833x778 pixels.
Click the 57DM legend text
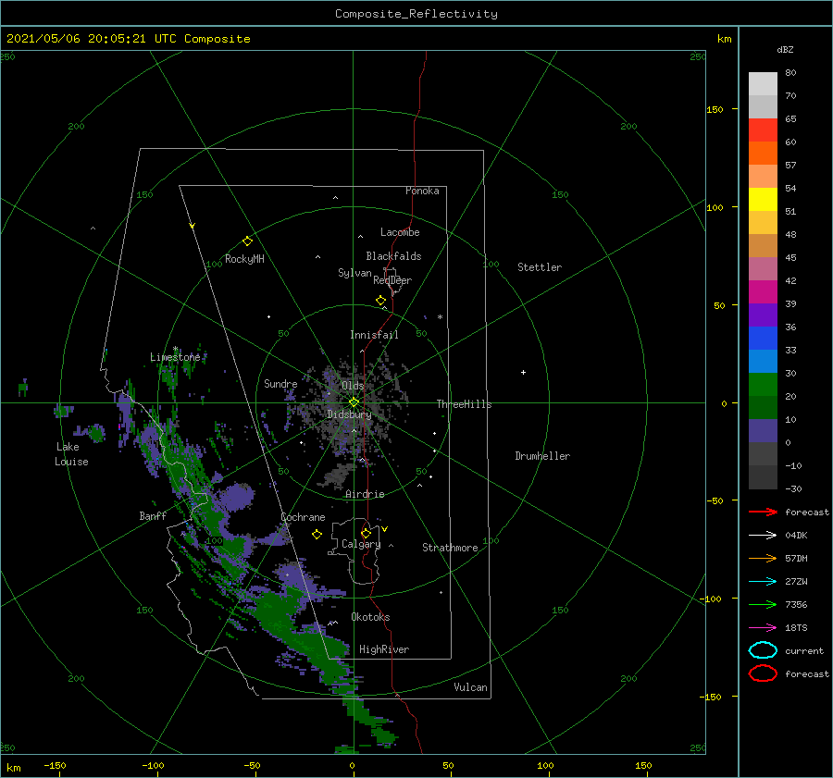tap(796, 558)
